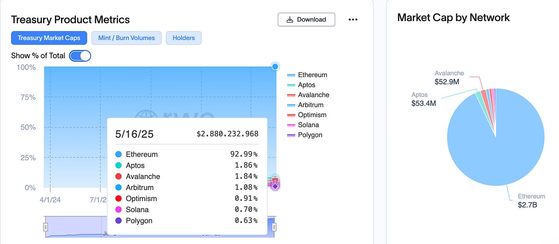Click the Arbitrum 1.08% tooltip row

[x=187, y=187]
